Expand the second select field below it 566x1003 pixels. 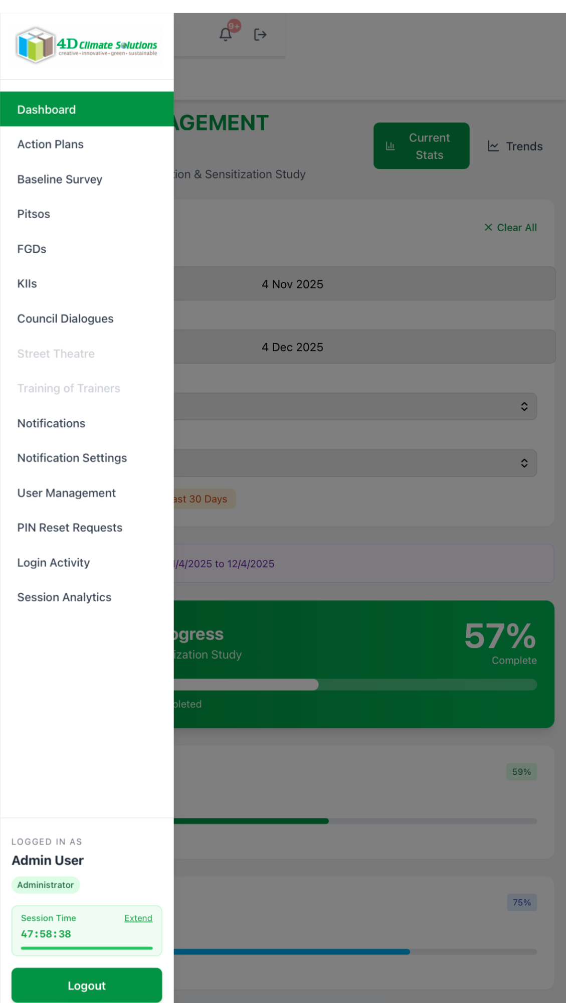524,463
